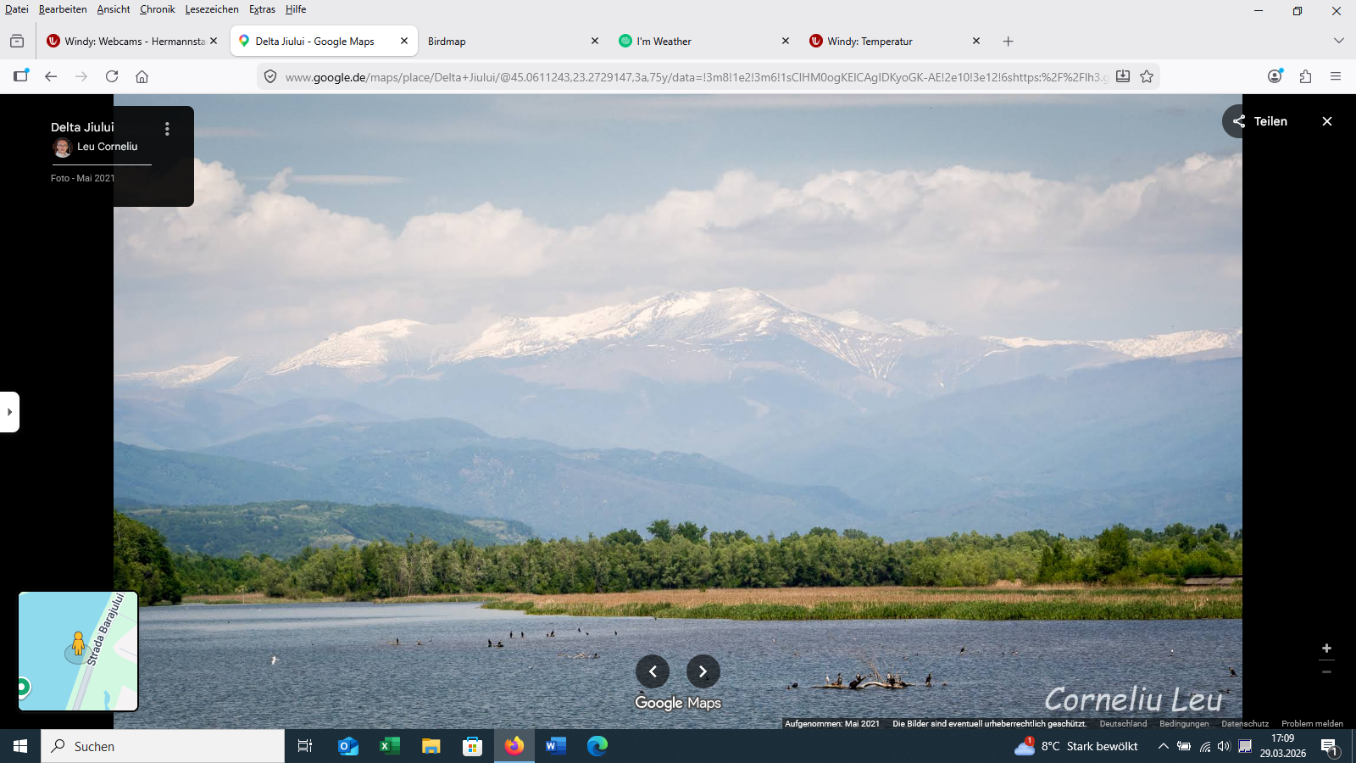Open Microsoft Edge from the taskbar

597,746
